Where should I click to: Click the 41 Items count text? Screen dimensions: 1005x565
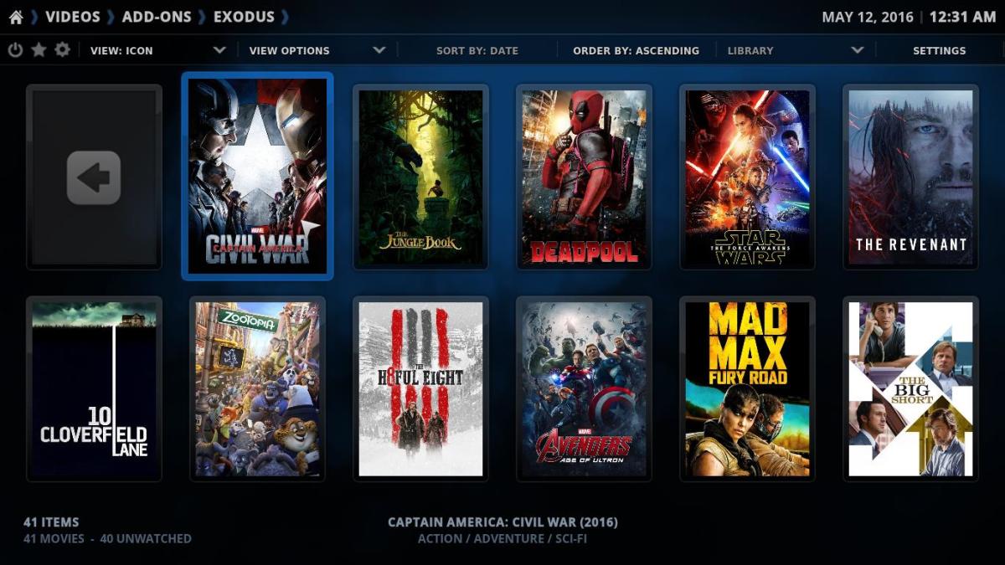(x=51, y=522)
